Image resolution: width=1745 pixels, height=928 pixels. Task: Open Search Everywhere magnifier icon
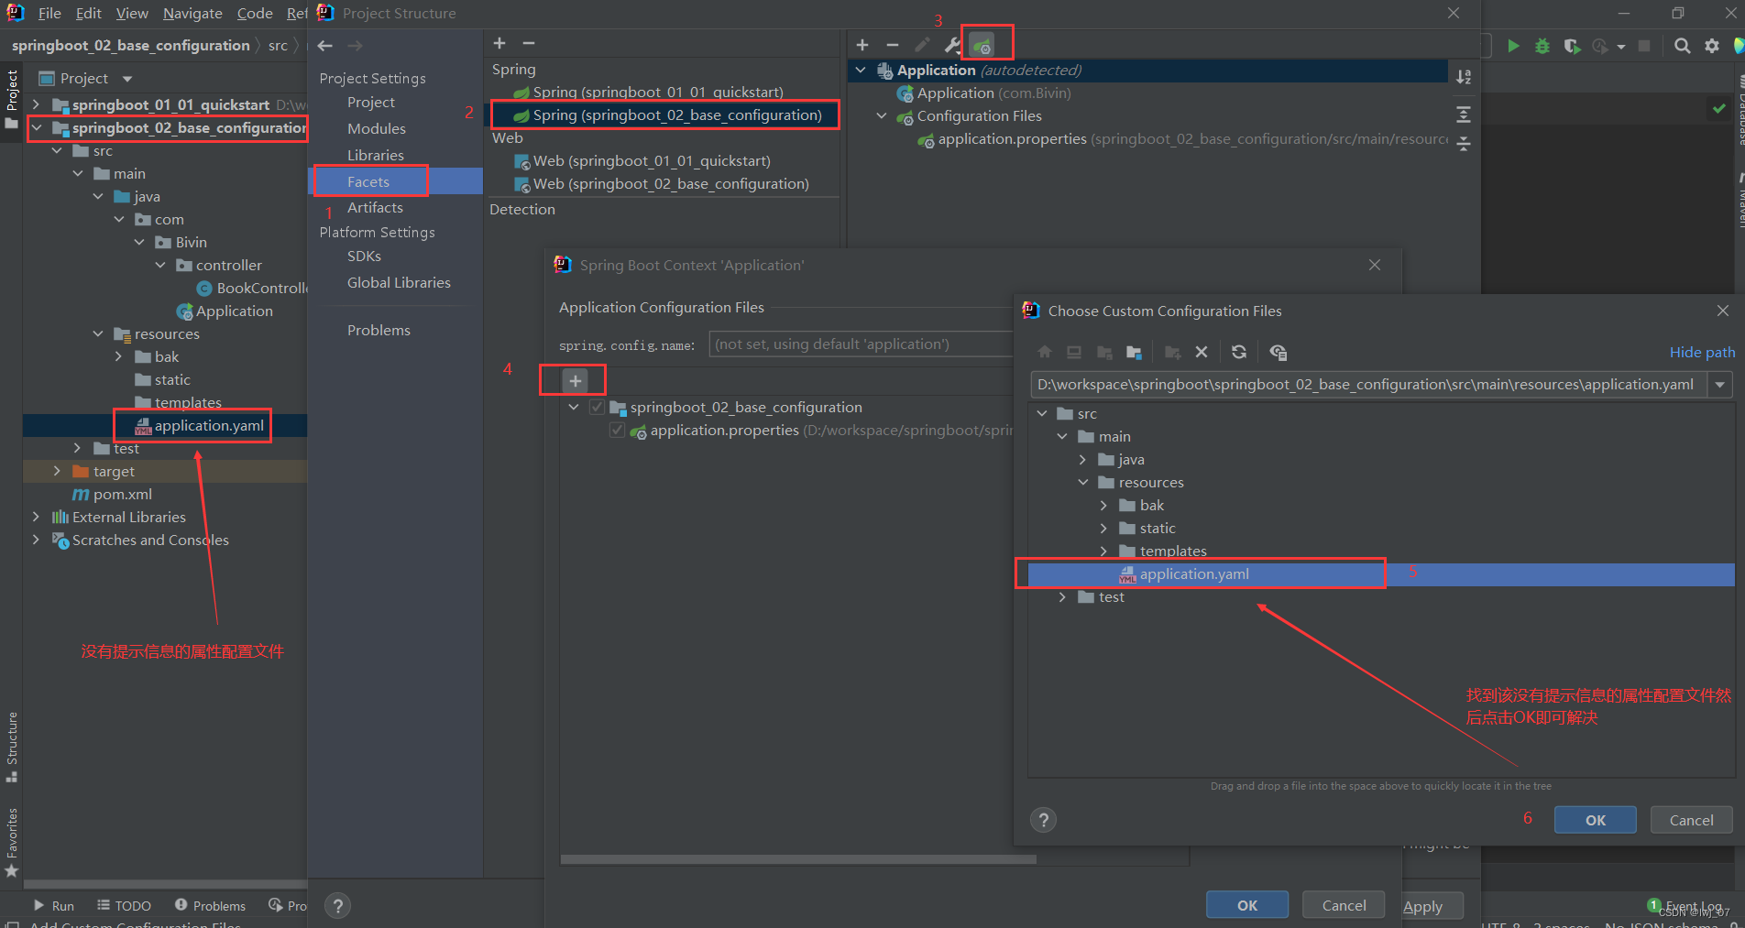[x=1683, y=46]
